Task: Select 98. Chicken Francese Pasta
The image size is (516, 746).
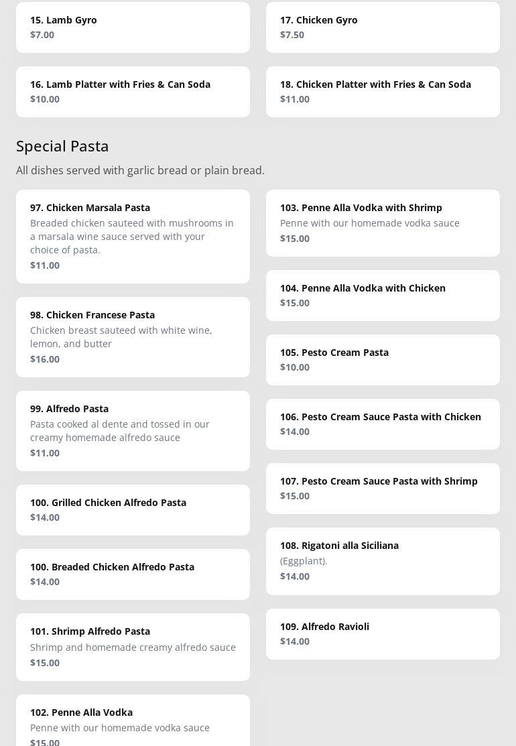Action: coord(133,336)
